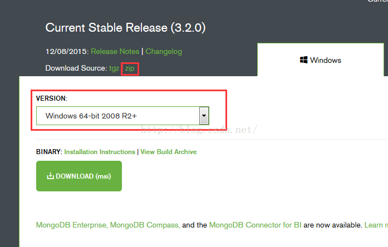Click the DOWNLOAD (msi) button
Screen dimensions: 388x247
tap(79, 176)
